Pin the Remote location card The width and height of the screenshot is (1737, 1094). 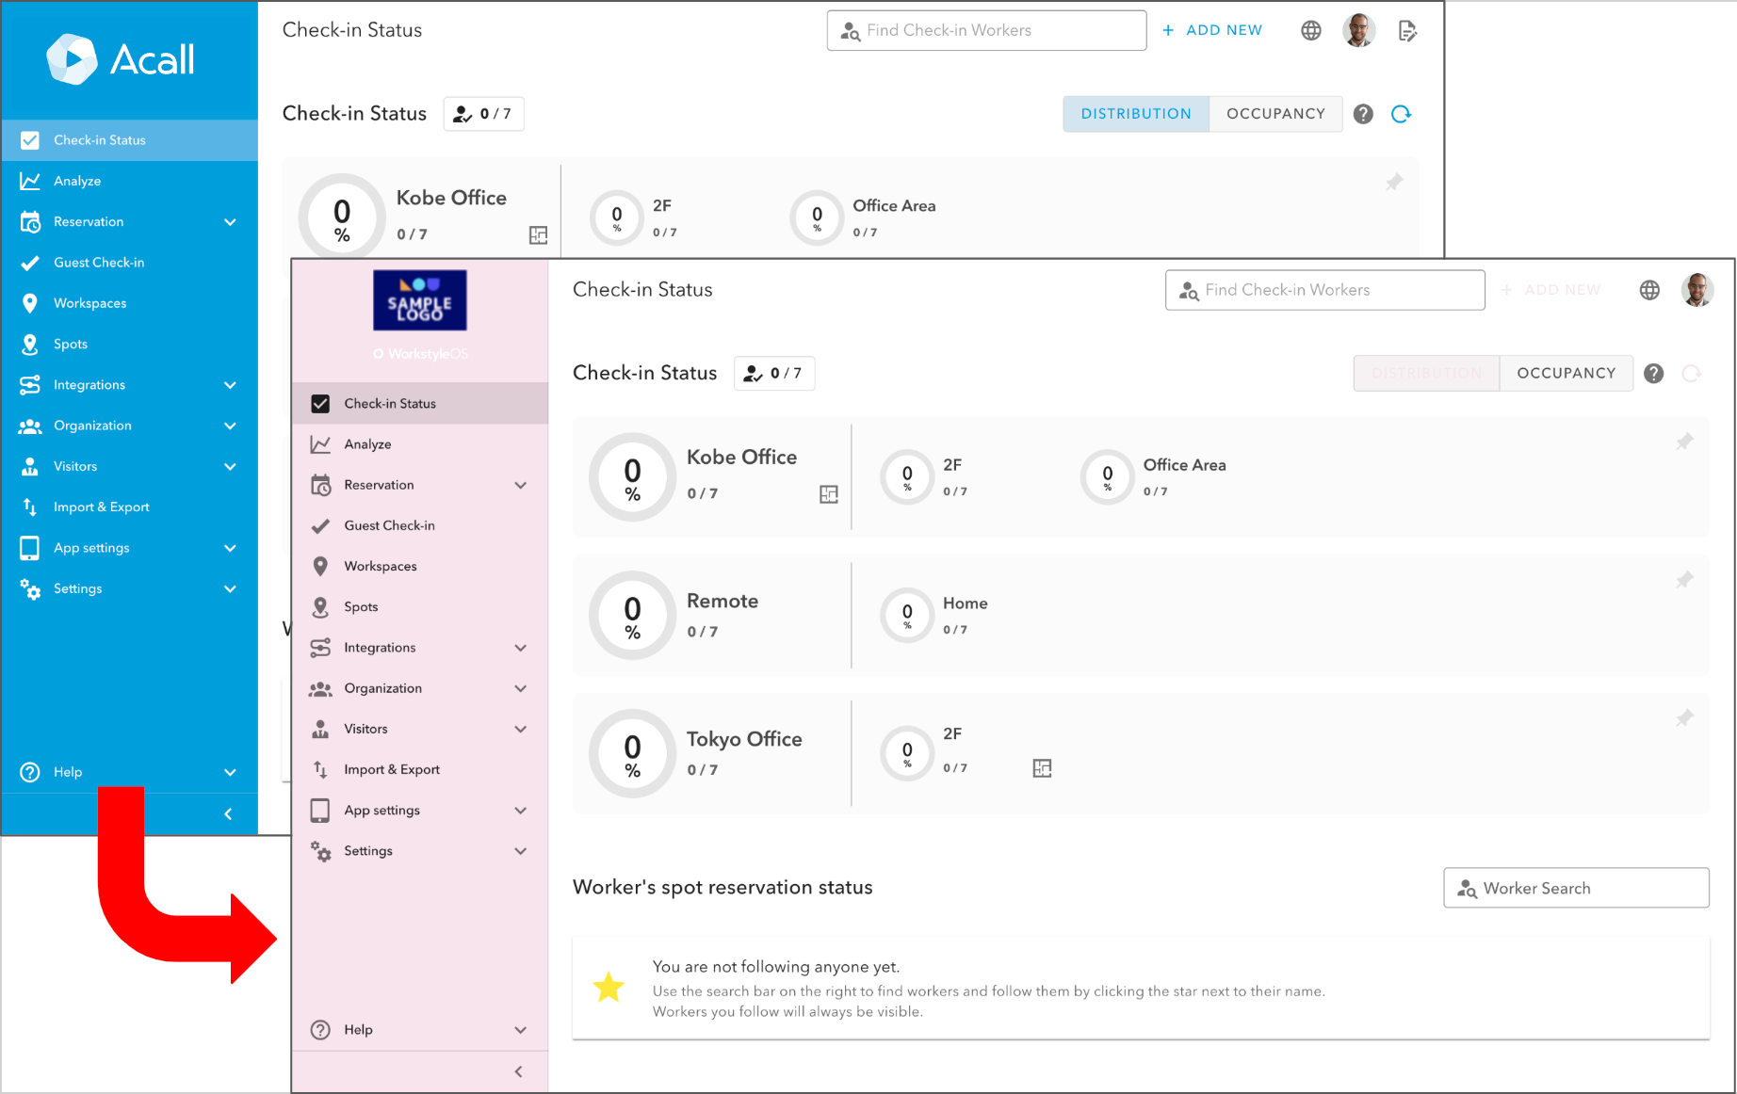(1684, 580)
